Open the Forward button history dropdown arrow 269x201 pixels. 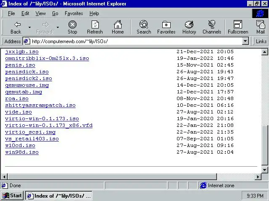tap(58, 27)
